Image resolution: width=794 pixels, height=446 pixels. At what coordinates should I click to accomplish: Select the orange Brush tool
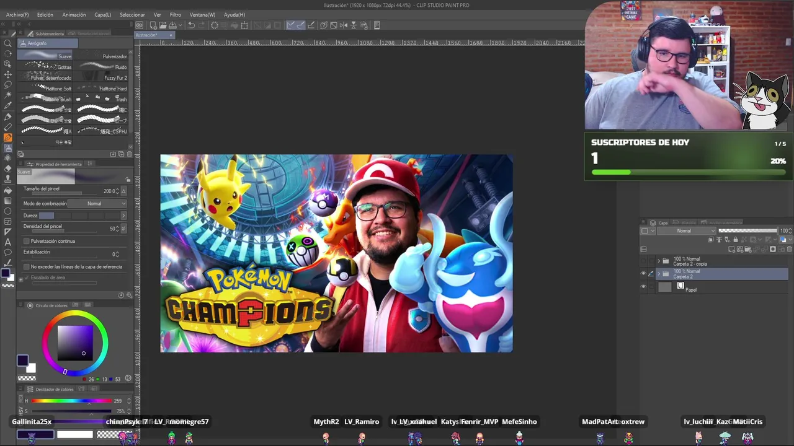pos(7,138)
